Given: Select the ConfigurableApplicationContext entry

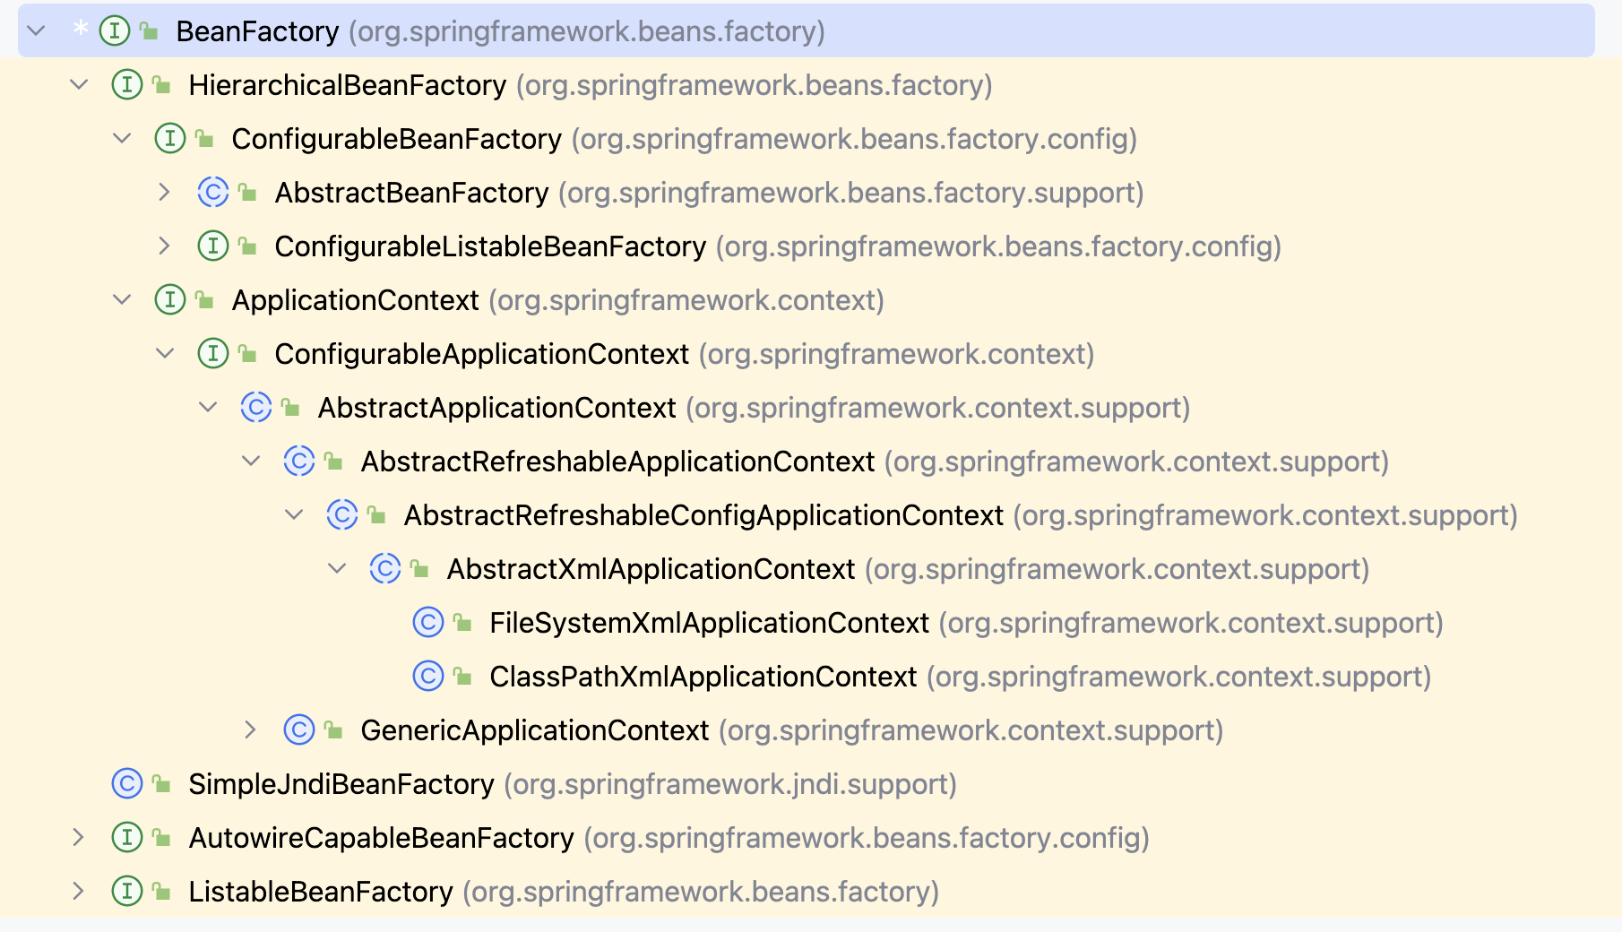Looking at the screenshot, I should coord(481,354).
